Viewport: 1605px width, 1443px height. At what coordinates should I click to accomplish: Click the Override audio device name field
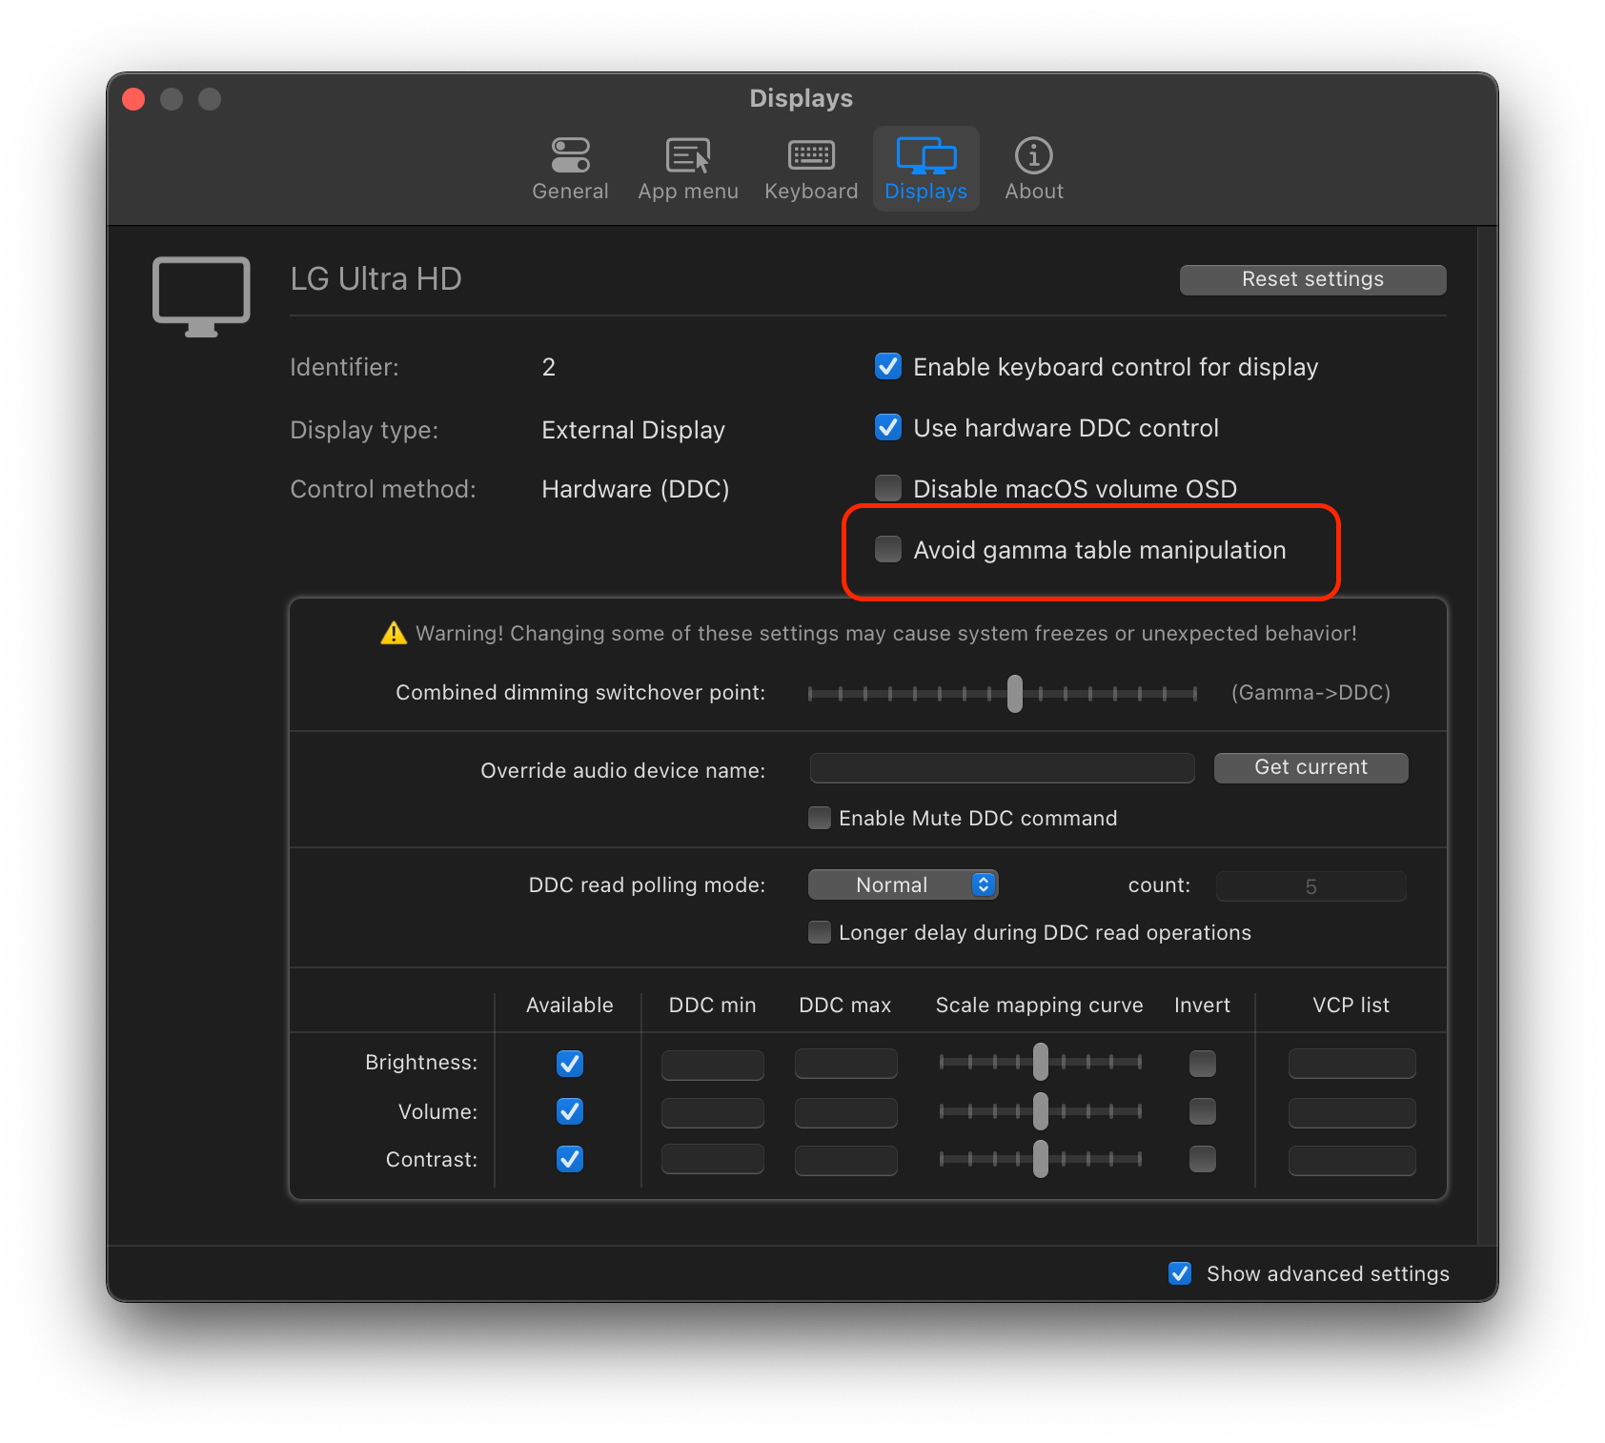(x=1001, y=768)
